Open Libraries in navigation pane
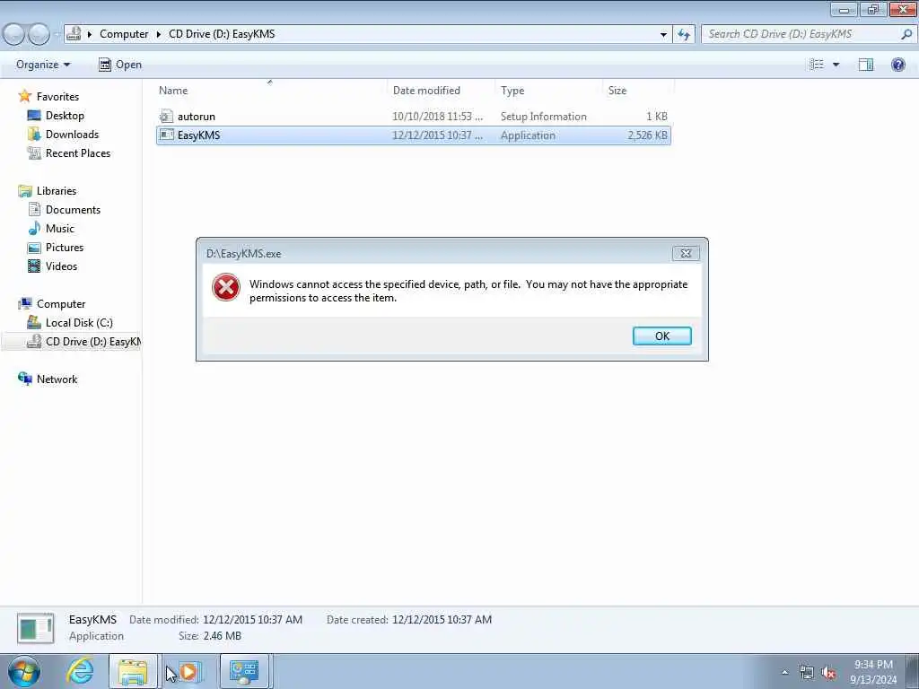This screenshot has height=689, width=919. [x=57, y=190]
